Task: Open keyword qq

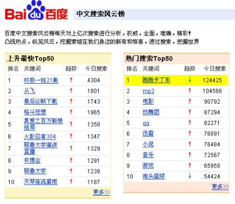Action: [146, 123]
